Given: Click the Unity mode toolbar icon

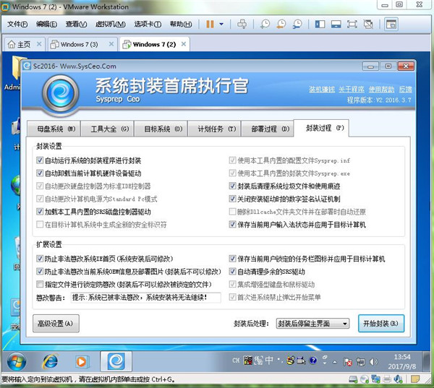Looking at the screenshot, I should coord(368,25).
